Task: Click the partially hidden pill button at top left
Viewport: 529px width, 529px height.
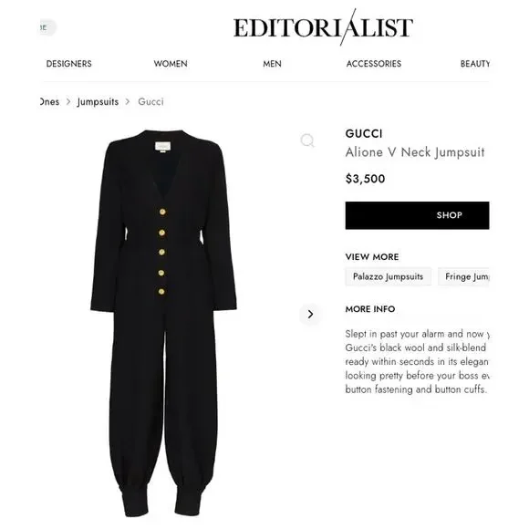Action: tap(48, 27)
